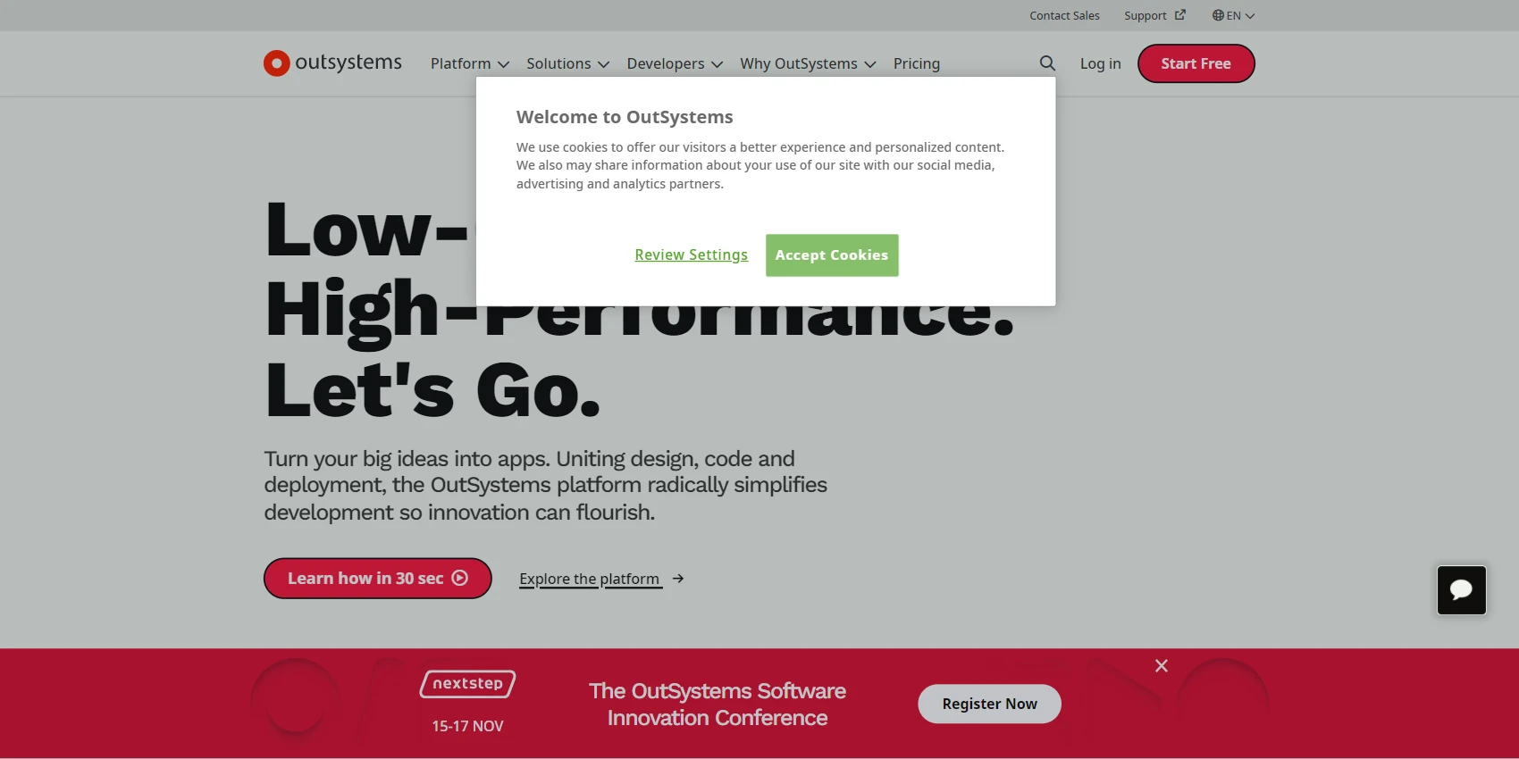This screenshot has width=1519, height=759.
Task: Accept Cookies in the welcome dialog
Action: 832,255
